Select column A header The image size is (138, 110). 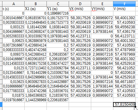13,4
